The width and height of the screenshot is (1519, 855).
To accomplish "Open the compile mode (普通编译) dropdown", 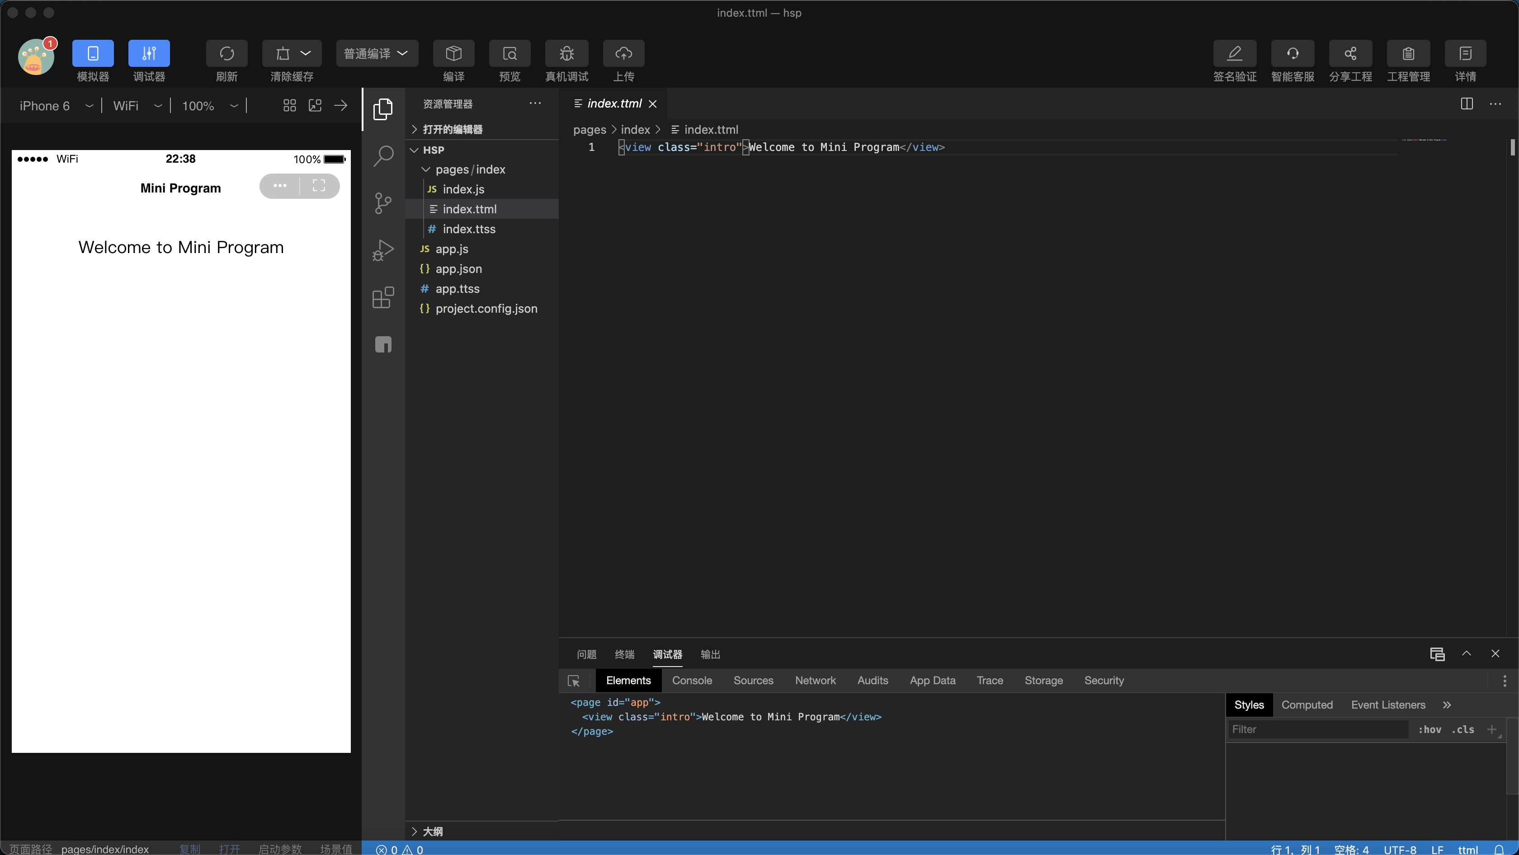I will tap(377, 54).
